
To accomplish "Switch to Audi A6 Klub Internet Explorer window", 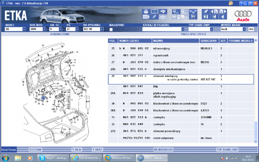I will tap(86, 158).
